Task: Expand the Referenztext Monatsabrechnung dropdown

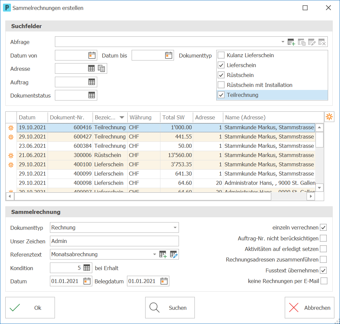Action: tap(154, 254)
